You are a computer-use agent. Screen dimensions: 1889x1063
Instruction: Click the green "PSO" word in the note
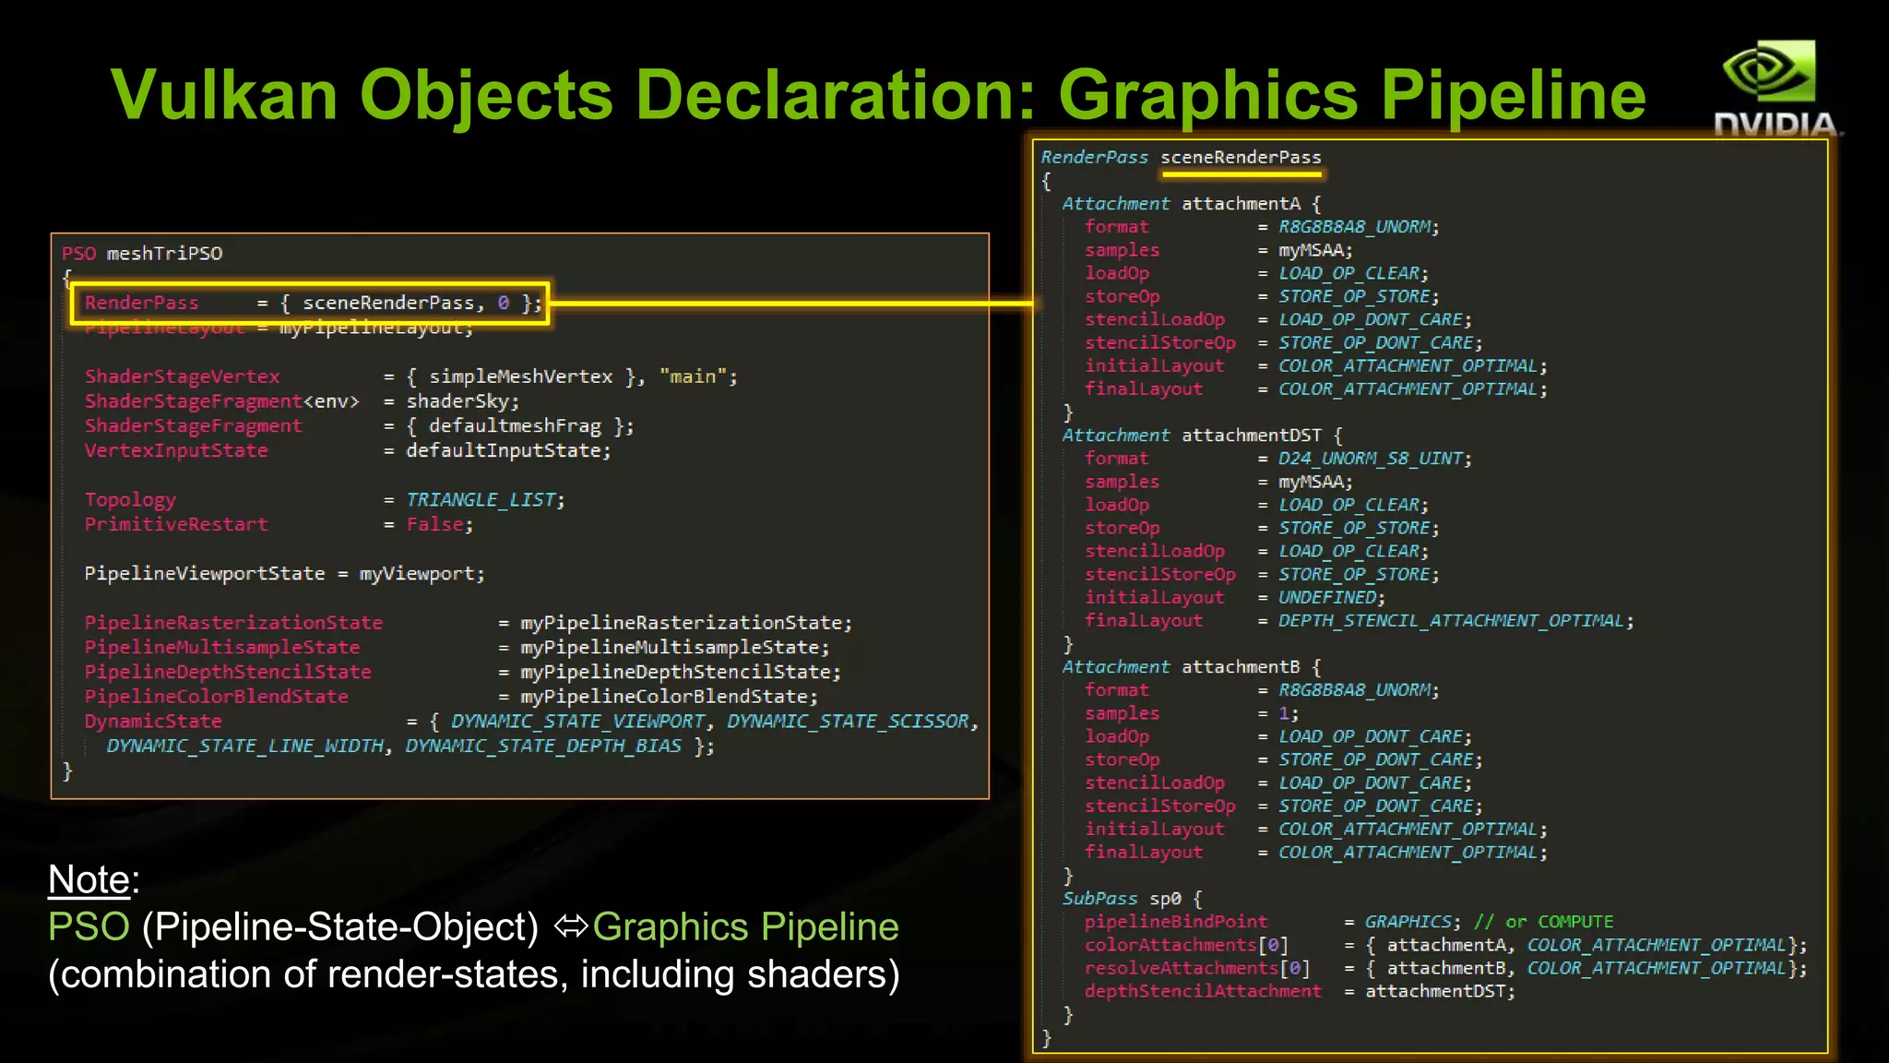point(89,926)
